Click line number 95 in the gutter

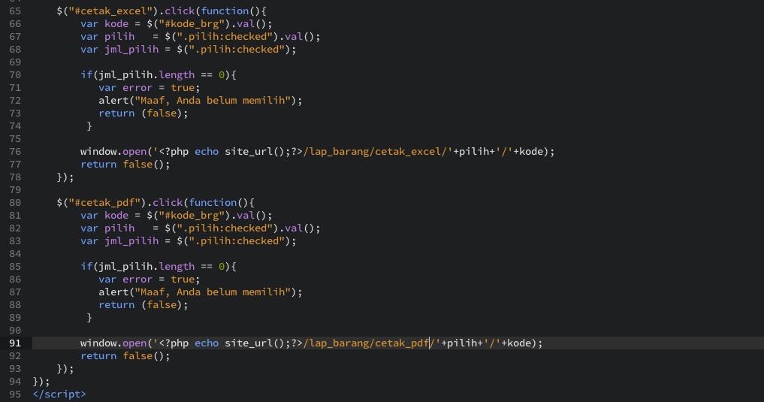coord(15,394)
